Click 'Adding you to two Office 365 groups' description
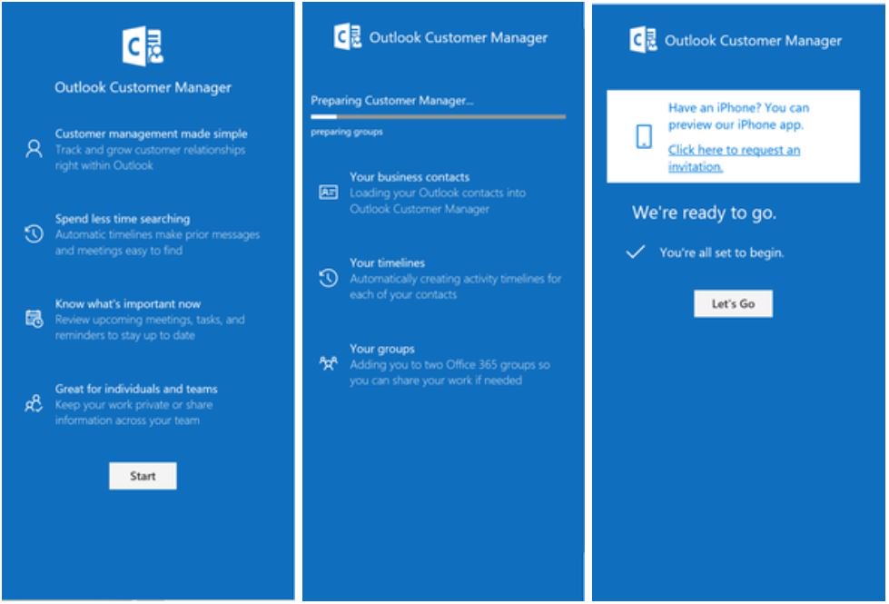This screenshot has width=889, height=604. 449,372
